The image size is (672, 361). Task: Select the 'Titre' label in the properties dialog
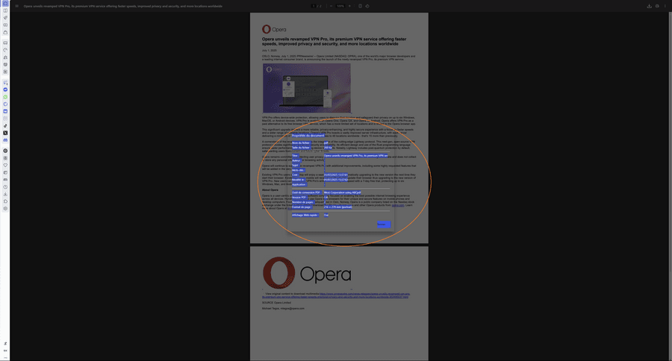click(295, 156)
